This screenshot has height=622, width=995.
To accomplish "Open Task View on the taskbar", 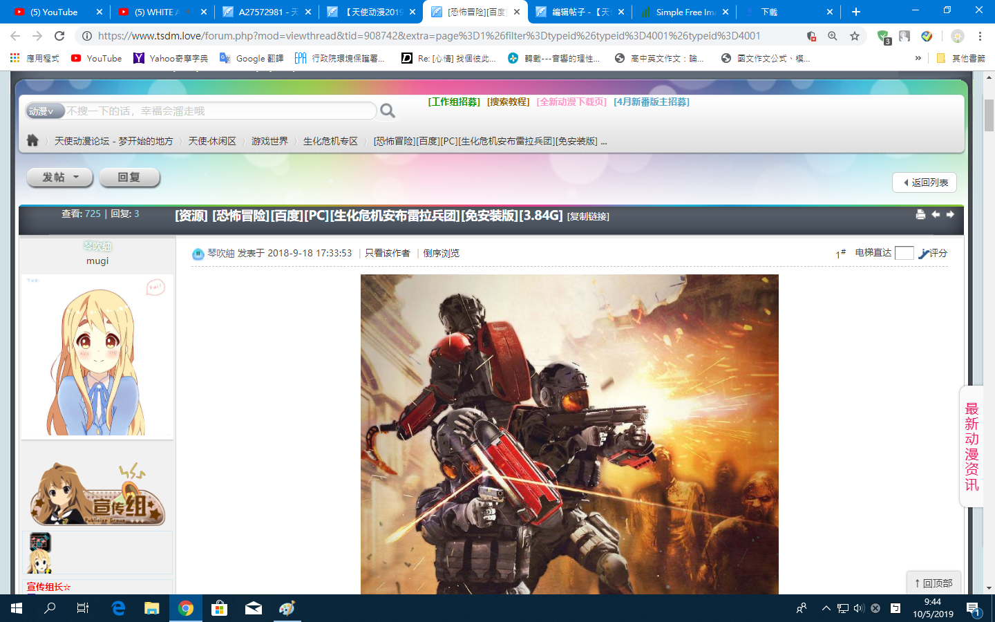I will tap(83, 608).
